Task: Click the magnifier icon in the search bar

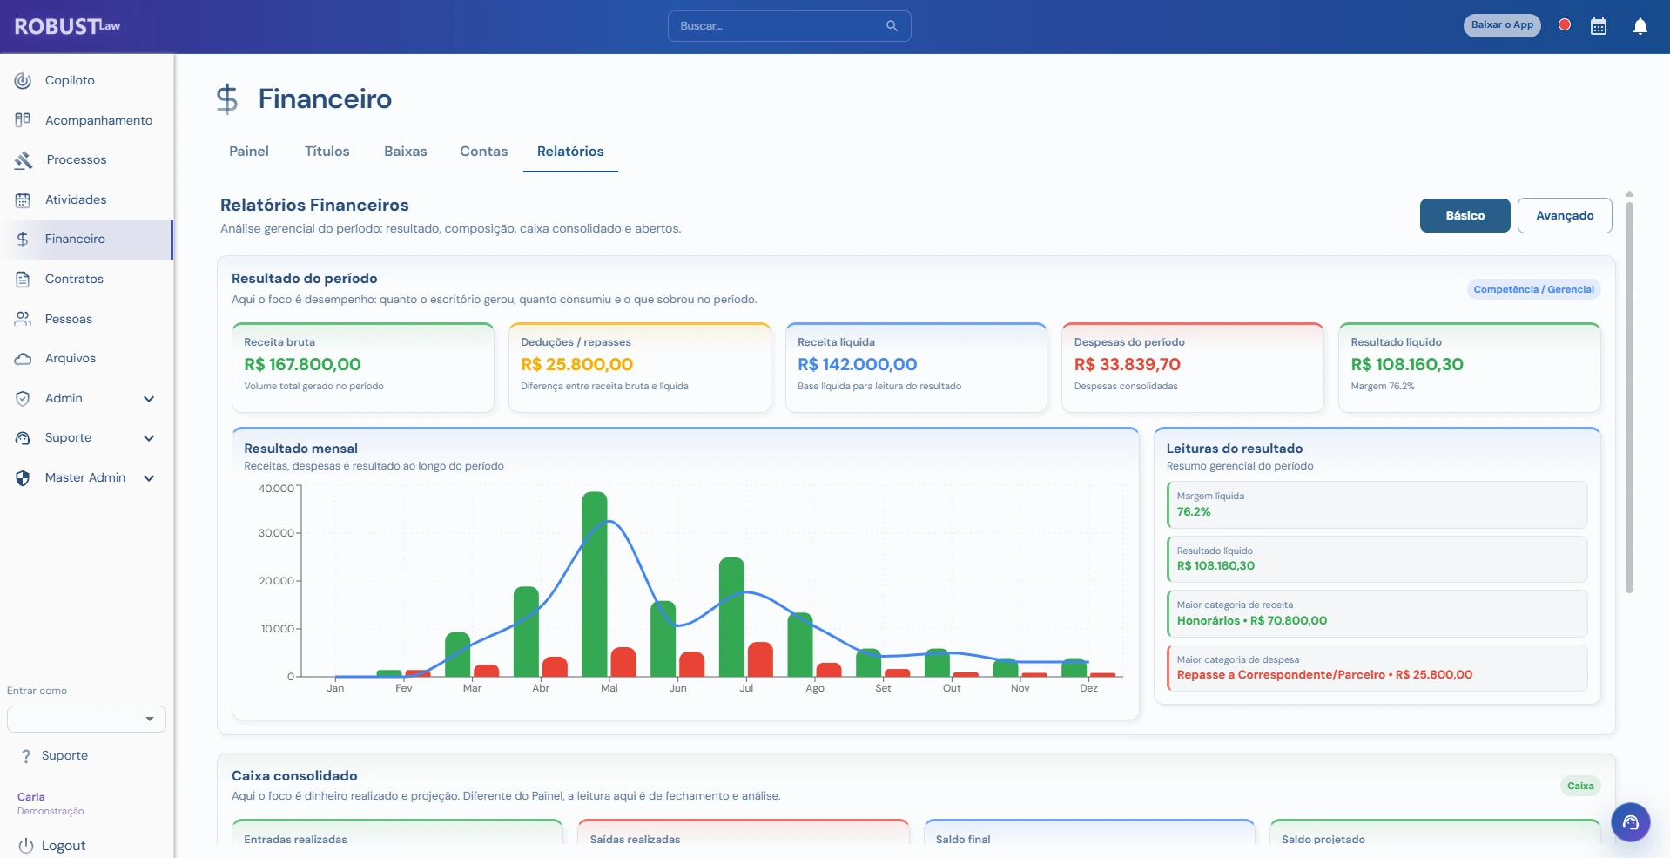Action: pos(892,26)
